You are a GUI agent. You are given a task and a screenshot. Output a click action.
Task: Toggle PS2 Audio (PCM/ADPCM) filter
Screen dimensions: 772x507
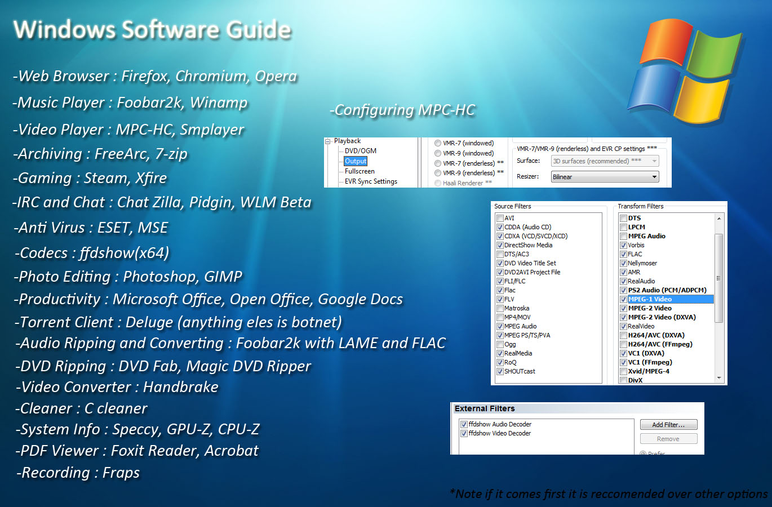tap(623, 291)
